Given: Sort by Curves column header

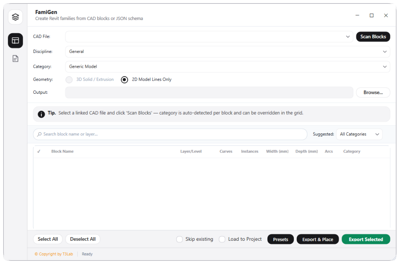Looking at the screenshot, I should (x=226, y=151).
